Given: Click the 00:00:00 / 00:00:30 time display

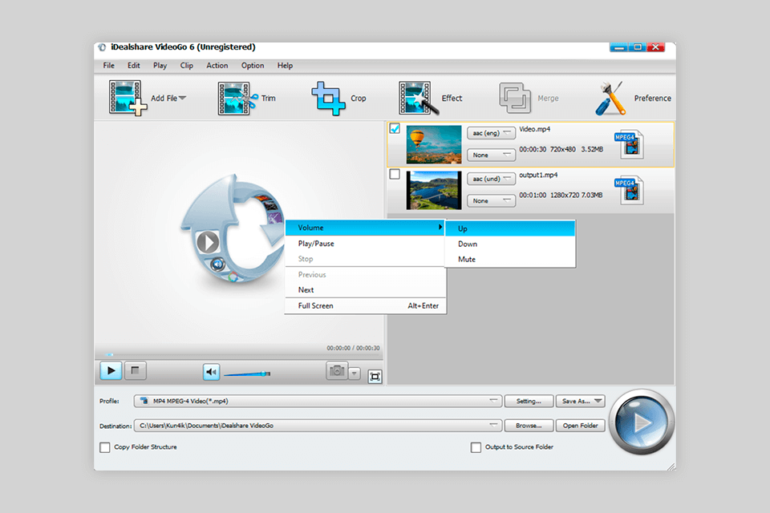Looking at the screenshot, I should pos(353,348).
